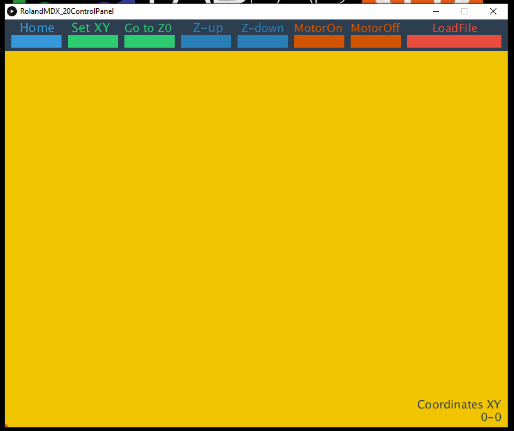Click the green Set XY button

click(x=93, y=41)
